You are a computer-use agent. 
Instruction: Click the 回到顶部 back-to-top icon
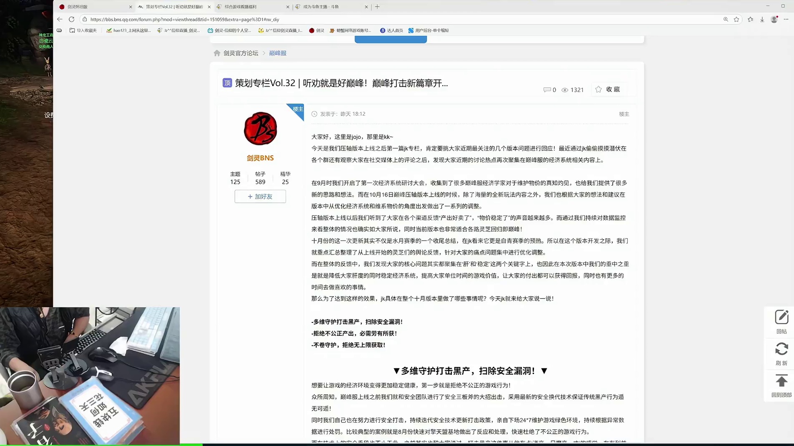(x=781, y=380)
